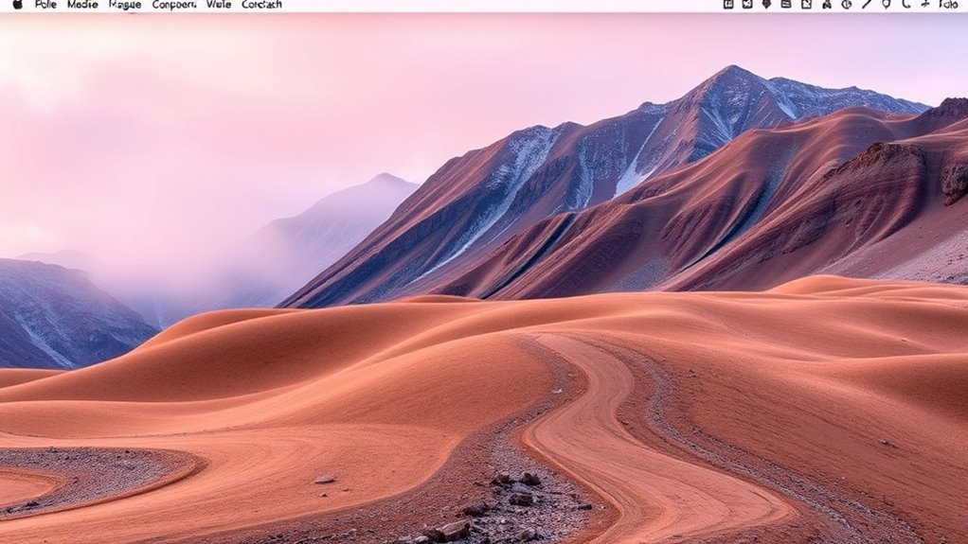The width and height of the screenshot is (968, 544).
Task: Click the square status icon with X pattern
Action: (746, 5)
